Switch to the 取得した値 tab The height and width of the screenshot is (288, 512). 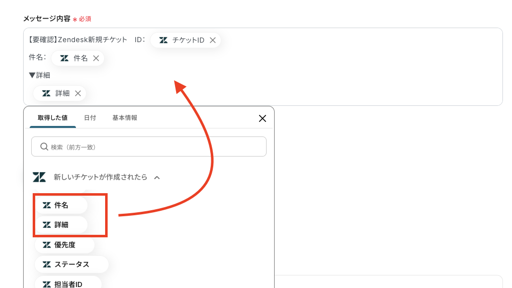coord(53,118)
